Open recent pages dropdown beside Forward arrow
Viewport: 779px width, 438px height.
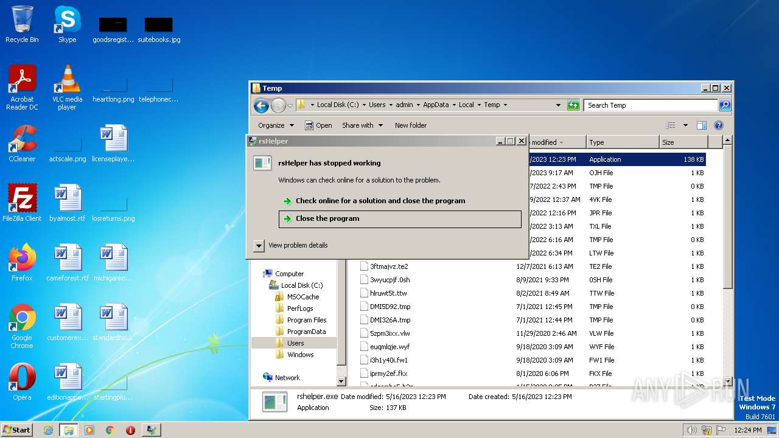click(290, 105)
